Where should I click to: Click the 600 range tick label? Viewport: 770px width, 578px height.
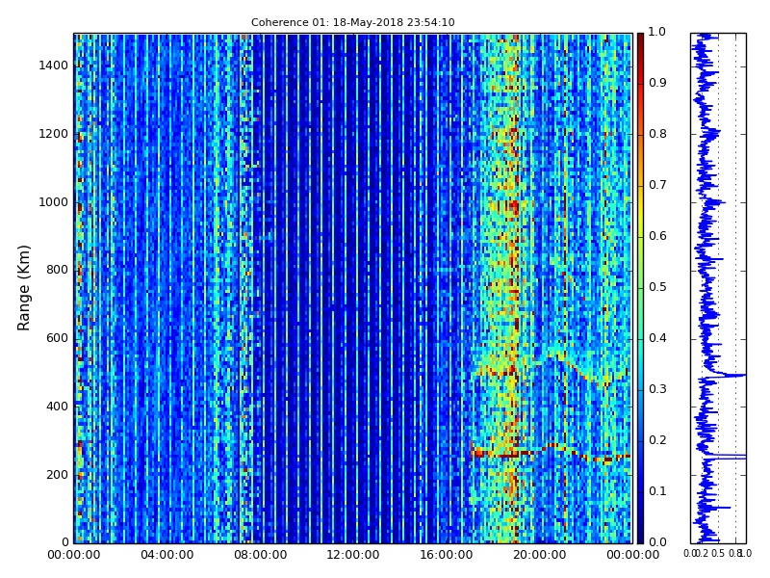(57, 338)
